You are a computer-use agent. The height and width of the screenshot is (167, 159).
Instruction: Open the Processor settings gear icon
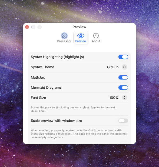click(x=64, y=36)
